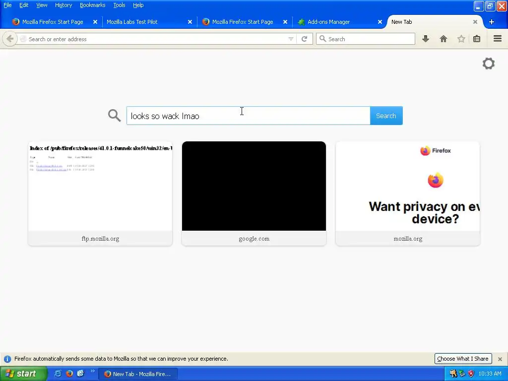
Task: Close the first Mozilla Firefox Start Page tab
Action: (x=95, y=22)
